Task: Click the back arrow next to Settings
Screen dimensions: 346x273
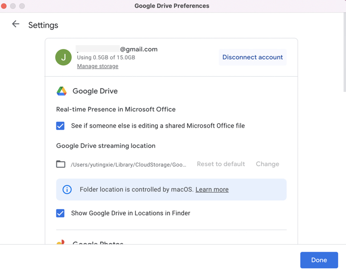Action: point(16,24)
